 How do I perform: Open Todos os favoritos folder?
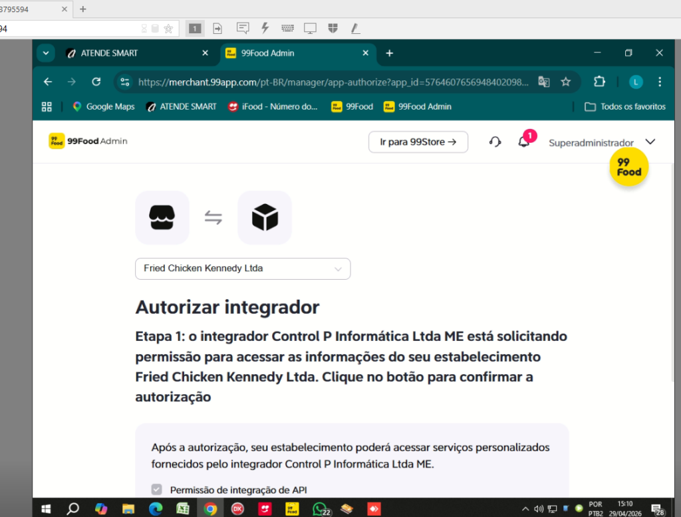point(625,107)
